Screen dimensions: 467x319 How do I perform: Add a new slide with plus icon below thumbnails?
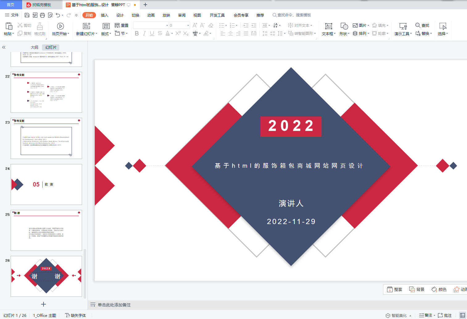tap(44, 304)
